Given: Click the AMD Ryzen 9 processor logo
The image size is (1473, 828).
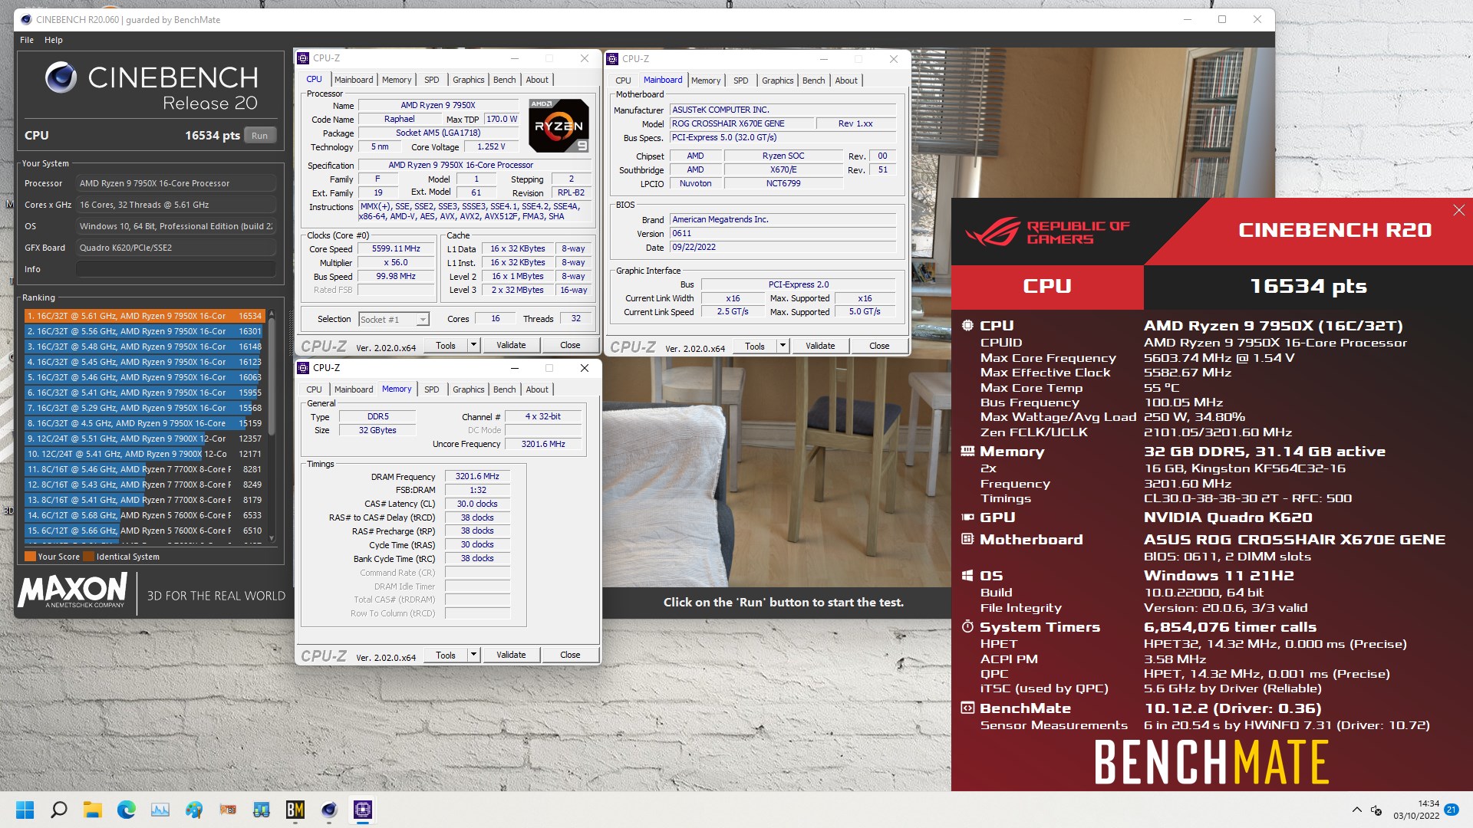Looking at the screenshot, I should (559, 125).
